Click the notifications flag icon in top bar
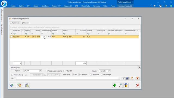The image size is (174, 98). [x=154, y=6]
